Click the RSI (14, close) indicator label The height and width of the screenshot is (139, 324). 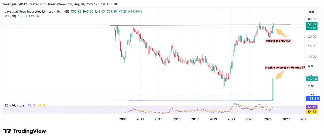click(x=15, y=105)
